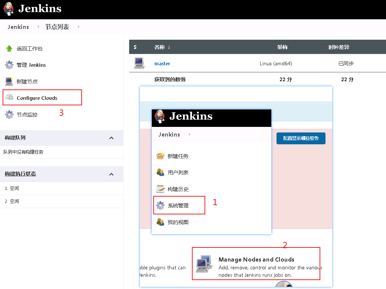Open the master node link
Image resolution: width=386 pixels, height=289 pixels.
click(162, 63)
